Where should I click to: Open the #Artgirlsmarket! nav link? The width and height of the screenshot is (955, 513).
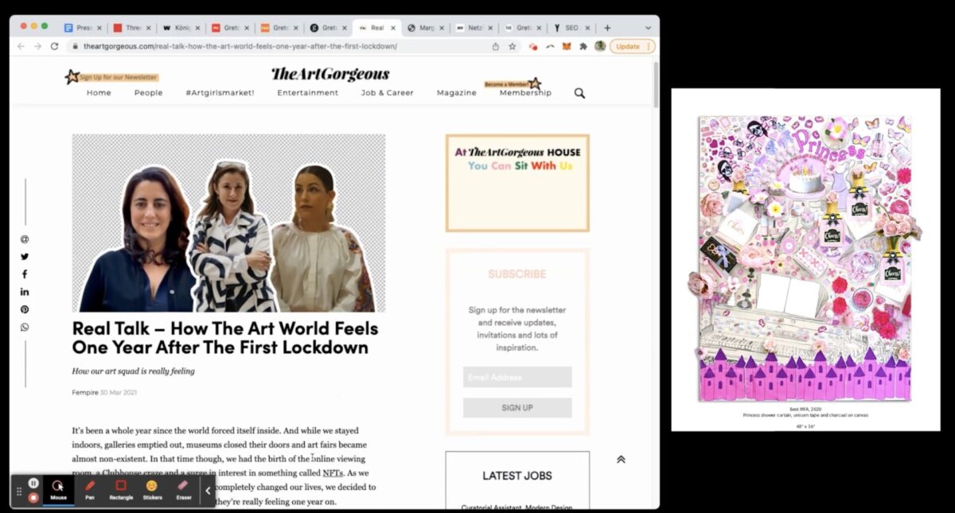coord(220,93)
